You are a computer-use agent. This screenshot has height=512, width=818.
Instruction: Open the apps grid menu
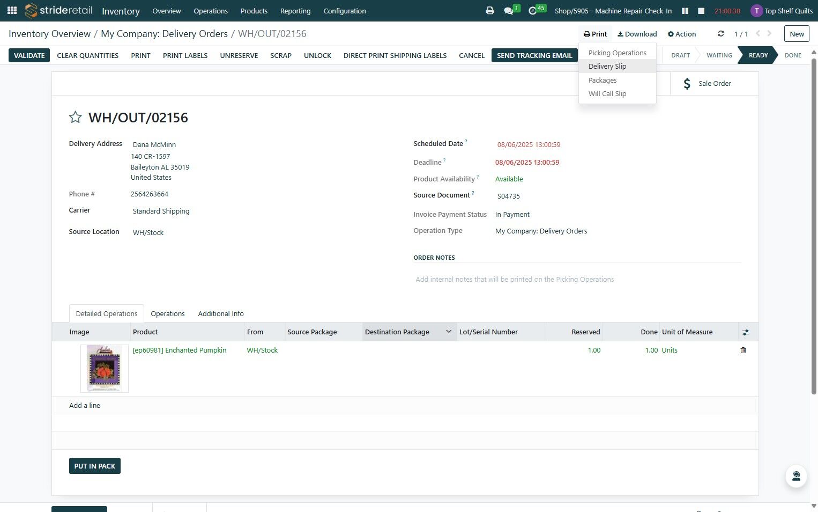(12, 11)
